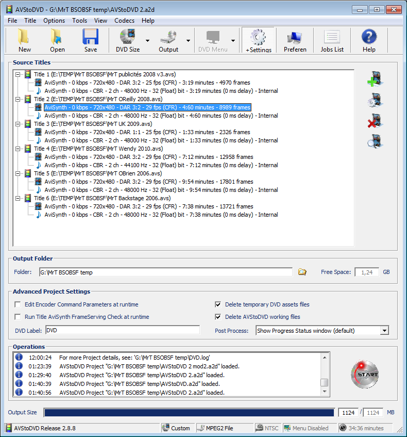The width and height of the screenshot is (407, 437).
Task: Open the Tools menu
Action: click(x=80, y=21)
